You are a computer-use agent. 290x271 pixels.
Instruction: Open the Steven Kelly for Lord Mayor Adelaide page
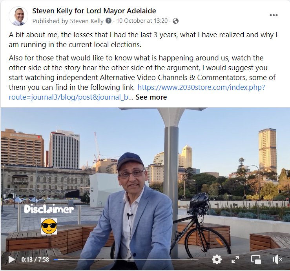(94, 11)
